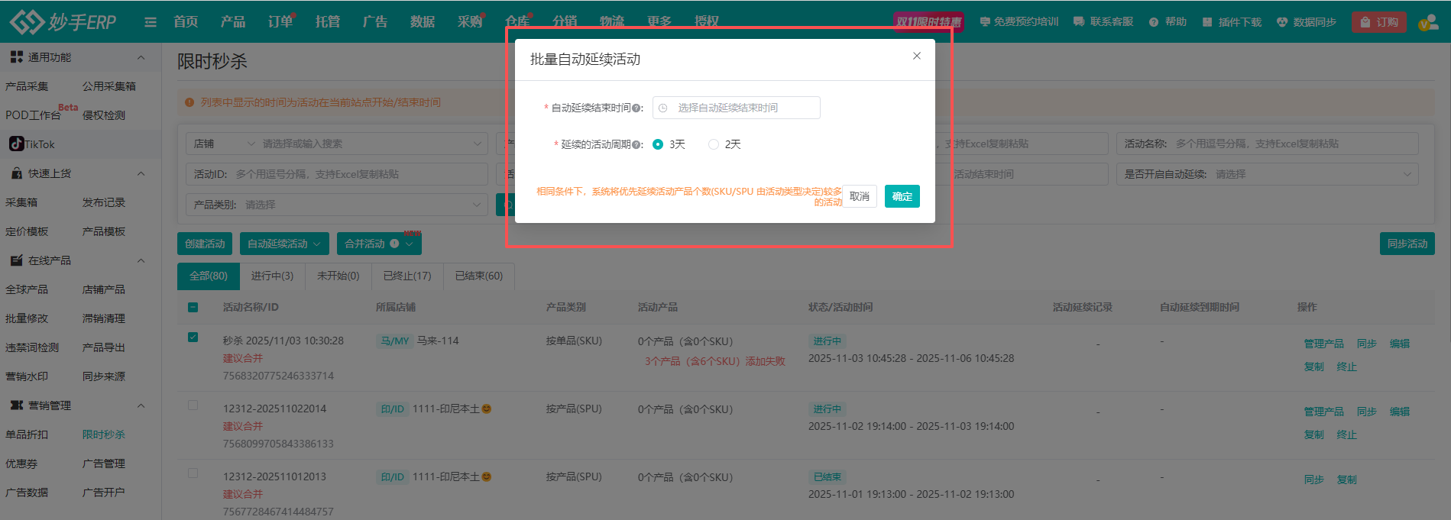Click help icon beside 自动延续结束时间

(x=637, y=108)
